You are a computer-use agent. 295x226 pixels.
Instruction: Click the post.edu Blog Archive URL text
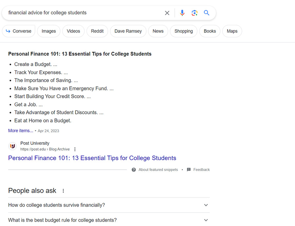pos(45,149)
